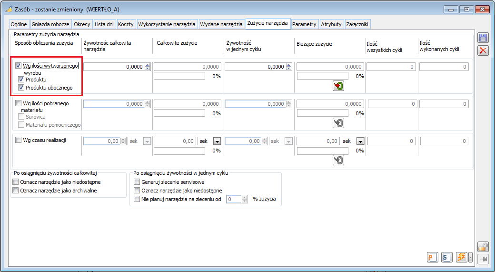Click the padlock icon
The image size is (495, 272).
point(483,247)
